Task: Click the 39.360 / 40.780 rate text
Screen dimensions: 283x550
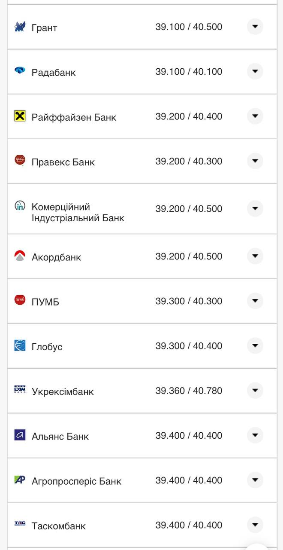Action: tap(188, 390)
